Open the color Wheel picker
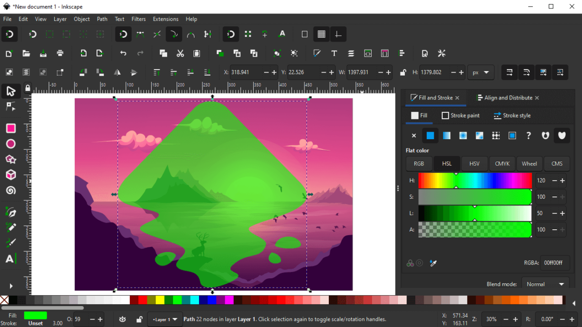This screenshot has height=327, width=582. pyautogui.click(x=529, y=163)
